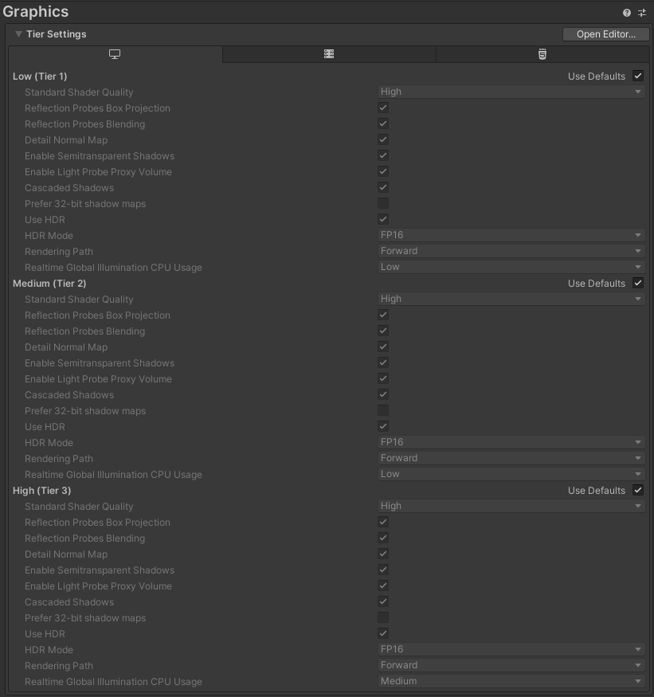
Task: Open Tier 3 Realtime Global Illumination CPU Usage dropdown
Action: (511, 681)
